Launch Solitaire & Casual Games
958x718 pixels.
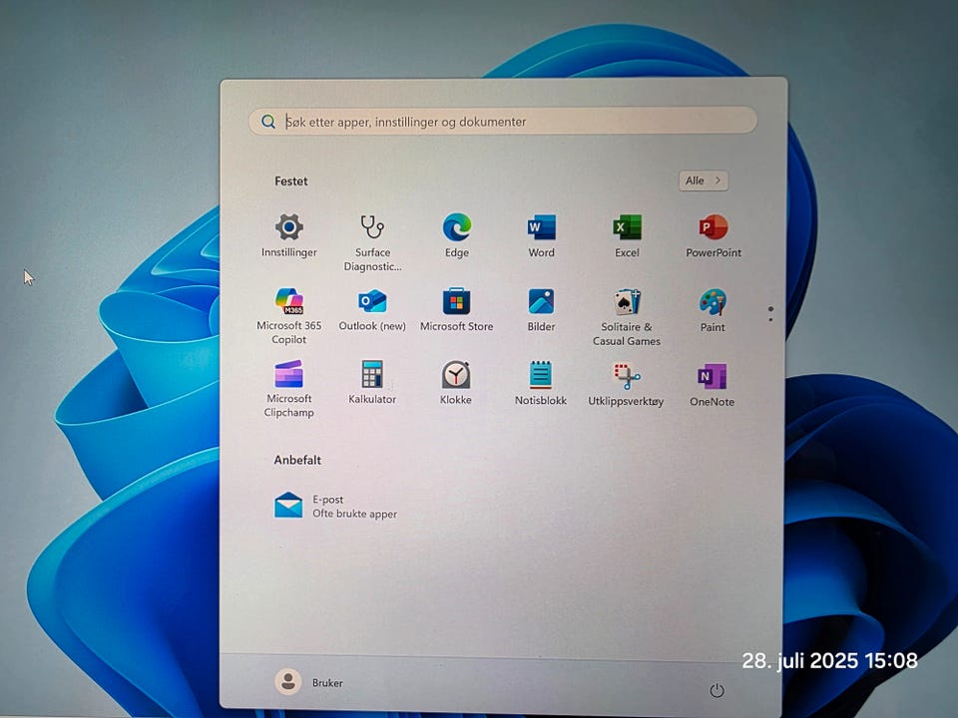[627, 317]
